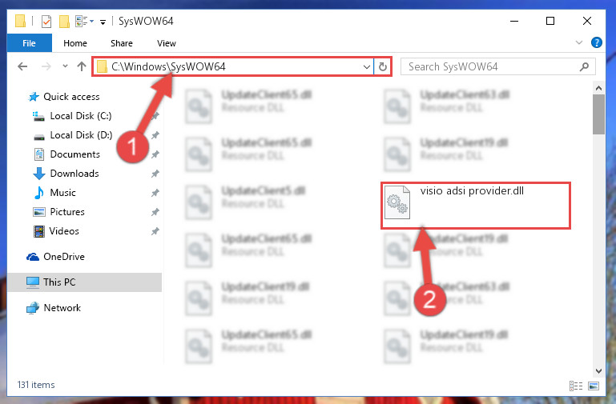Customize Quick Access Toolbar dropdown

[x=103, y=22]
